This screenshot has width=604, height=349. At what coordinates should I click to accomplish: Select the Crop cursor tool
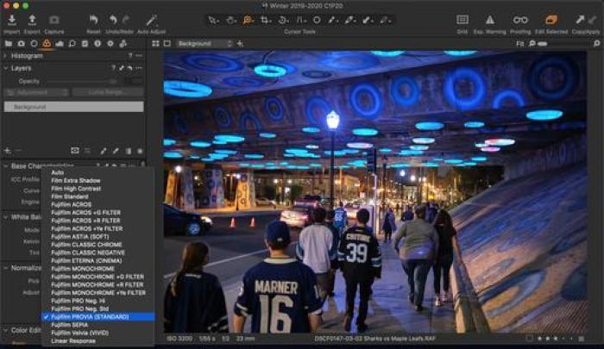265,20
